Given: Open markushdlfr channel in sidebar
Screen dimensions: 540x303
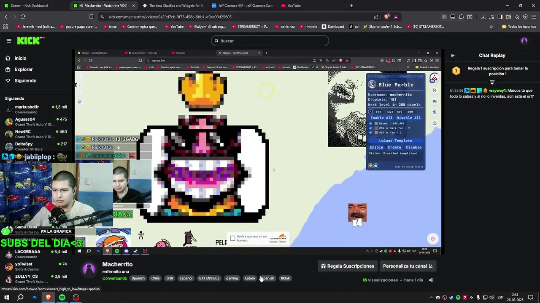Looking at the screenshot, I should click(x=36, y=109).
